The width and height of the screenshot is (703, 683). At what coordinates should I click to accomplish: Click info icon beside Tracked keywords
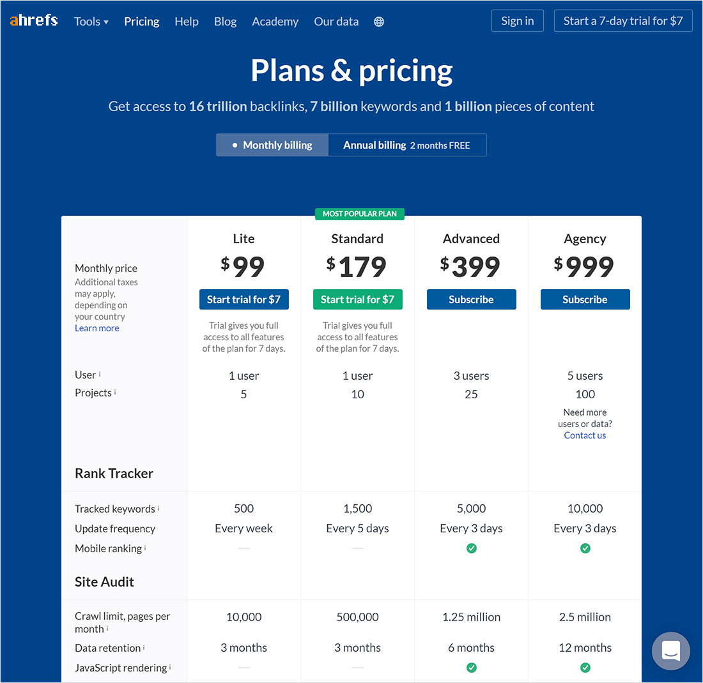pos(158,508)
